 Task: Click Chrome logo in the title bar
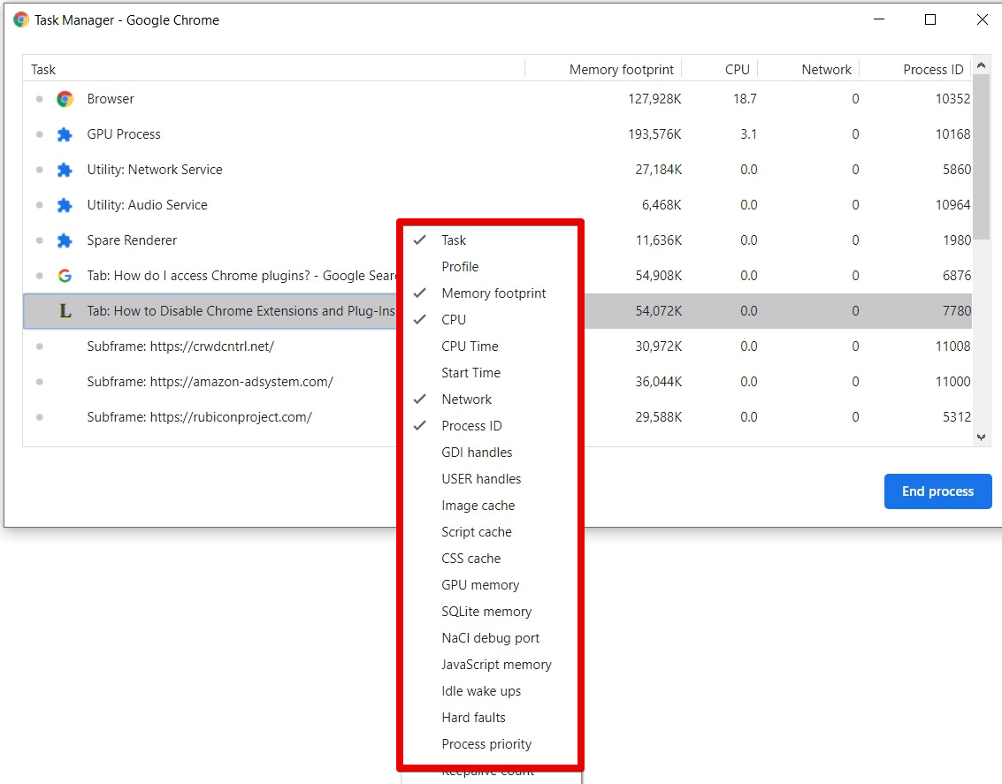(21, 19)
